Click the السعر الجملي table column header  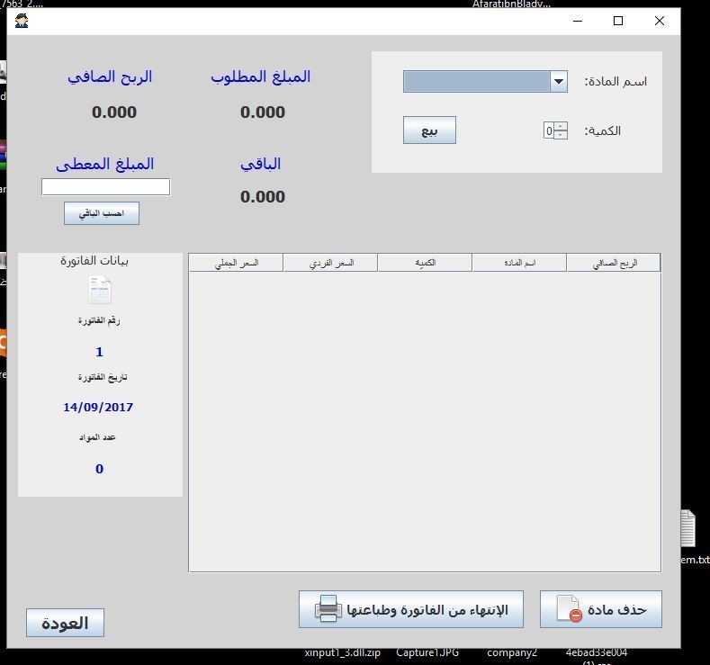(x=236, y=263)
